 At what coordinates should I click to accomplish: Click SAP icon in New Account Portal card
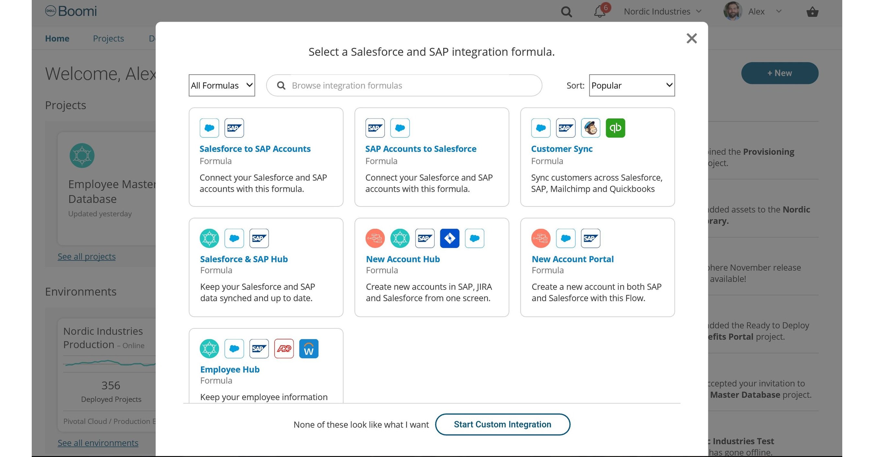tap(590, 238)
